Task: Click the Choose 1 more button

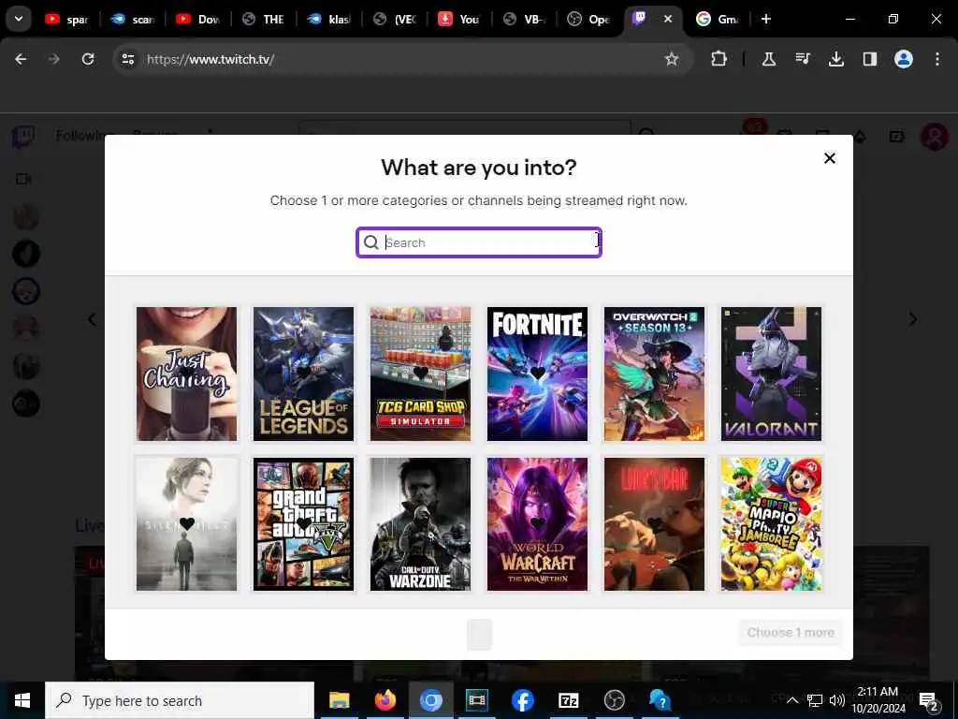Action: pos(791,632)
